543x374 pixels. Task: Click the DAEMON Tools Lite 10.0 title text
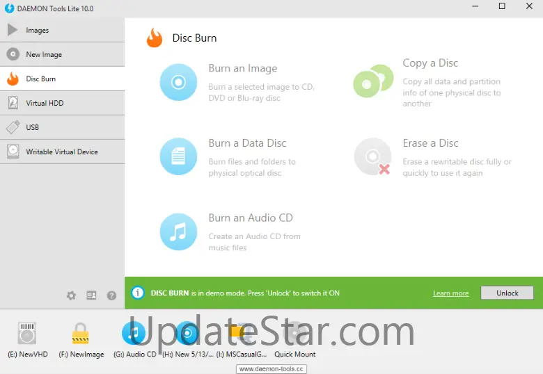56,8
